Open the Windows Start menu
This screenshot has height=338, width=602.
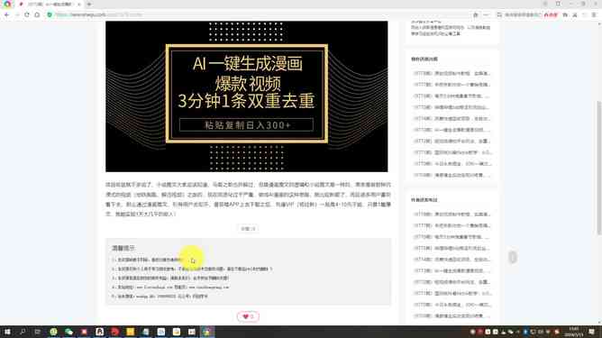pos(7,332)
